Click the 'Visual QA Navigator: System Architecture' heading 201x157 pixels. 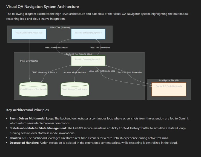(x=42, y=7)
